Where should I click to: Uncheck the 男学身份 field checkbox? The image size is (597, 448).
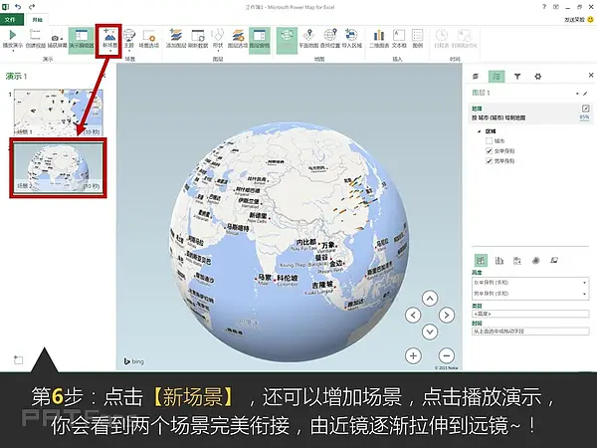(x=490, y=160)
